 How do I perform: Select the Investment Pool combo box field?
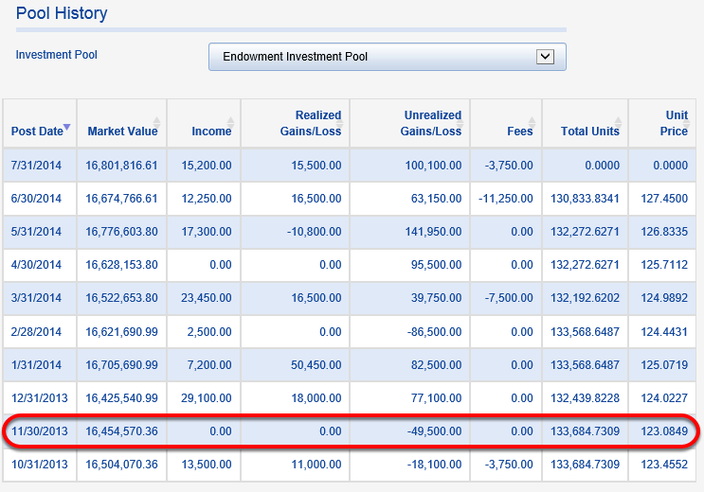pos(387,57)
